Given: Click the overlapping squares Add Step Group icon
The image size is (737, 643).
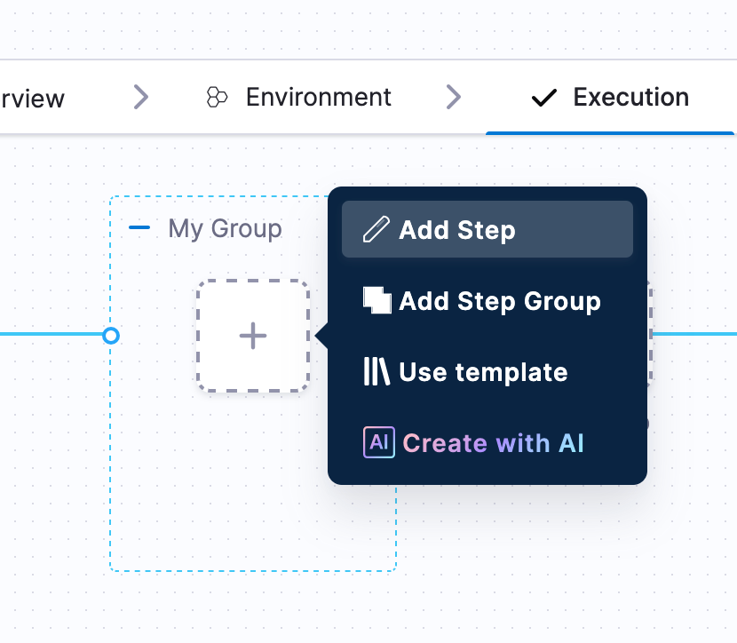Looking at the screenshot, I should tap(377, 300).
